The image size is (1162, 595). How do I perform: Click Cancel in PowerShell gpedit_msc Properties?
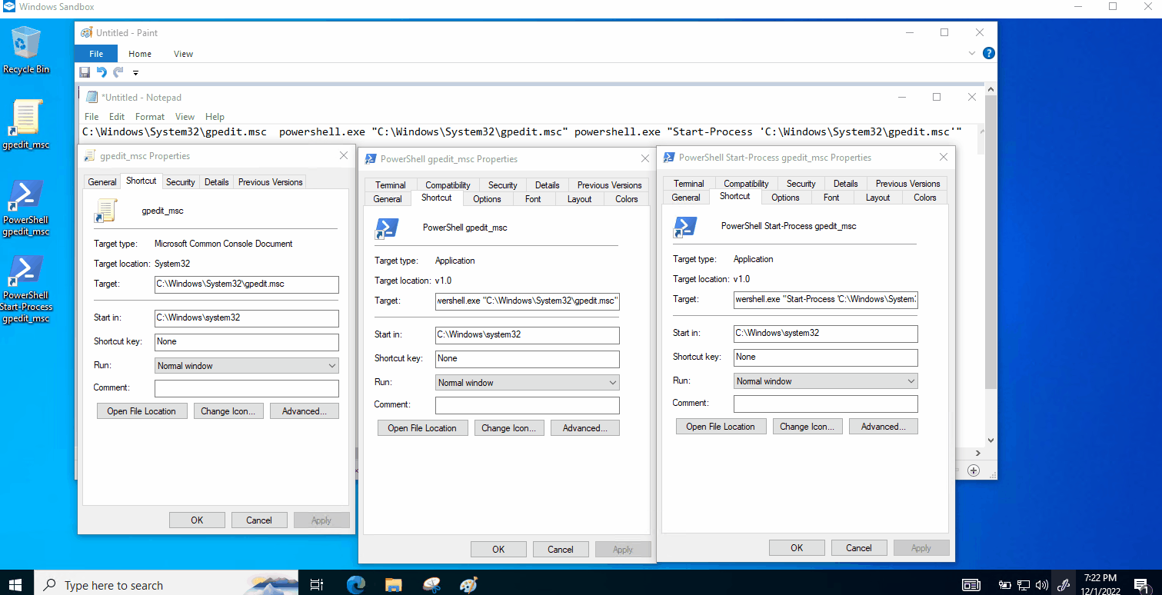coord(561,550)
